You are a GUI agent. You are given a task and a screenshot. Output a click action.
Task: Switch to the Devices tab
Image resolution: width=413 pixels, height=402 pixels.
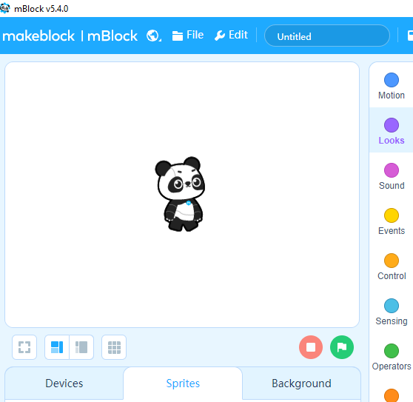64,383
